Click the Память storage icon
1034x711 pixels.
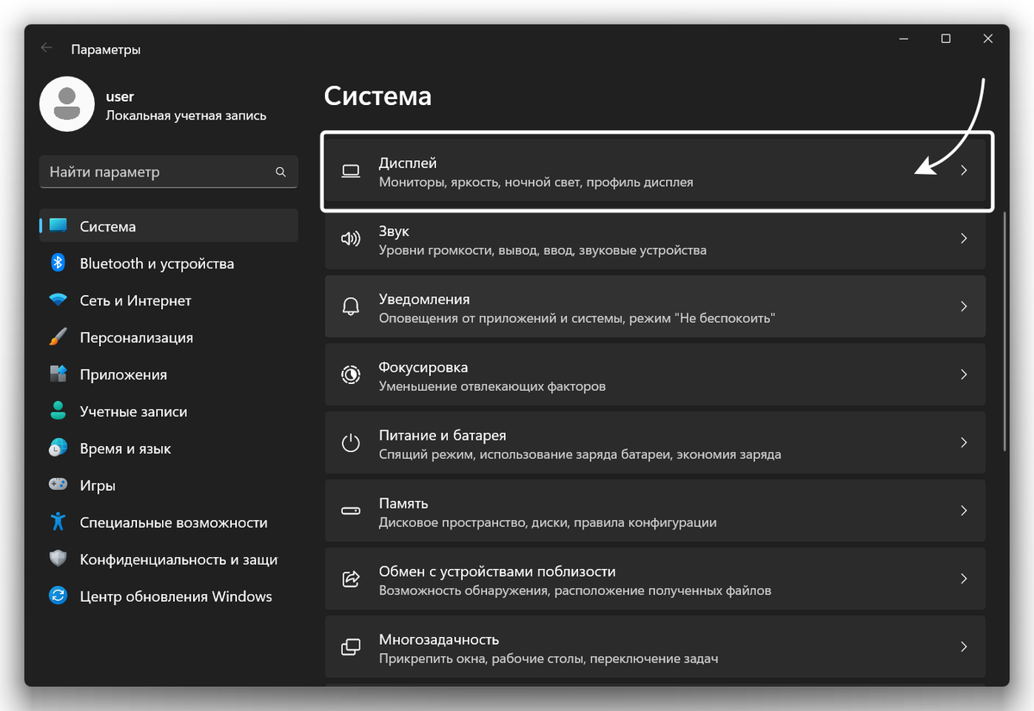351,510
